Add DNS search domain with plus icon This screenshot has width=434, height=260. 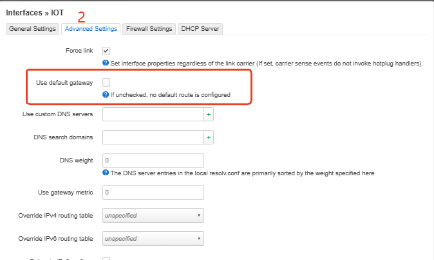209,137
